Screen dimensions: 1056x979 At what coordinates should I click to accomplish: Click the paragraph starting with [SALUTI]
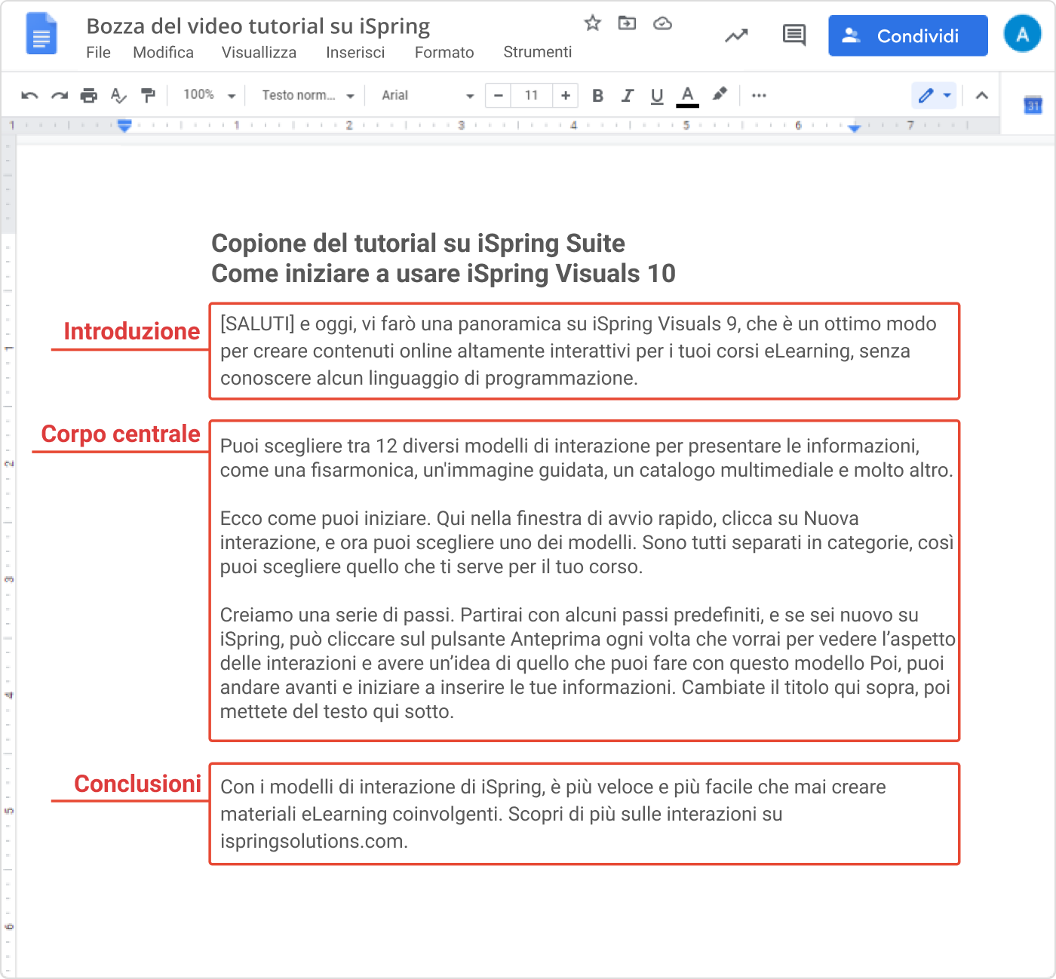click(x=579, y=351)
